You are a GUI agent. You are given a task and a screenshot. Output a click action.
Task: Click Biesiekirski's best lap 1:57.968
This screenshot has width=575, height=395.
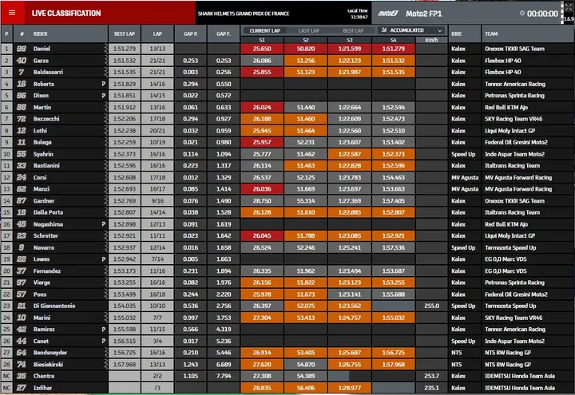125,365
